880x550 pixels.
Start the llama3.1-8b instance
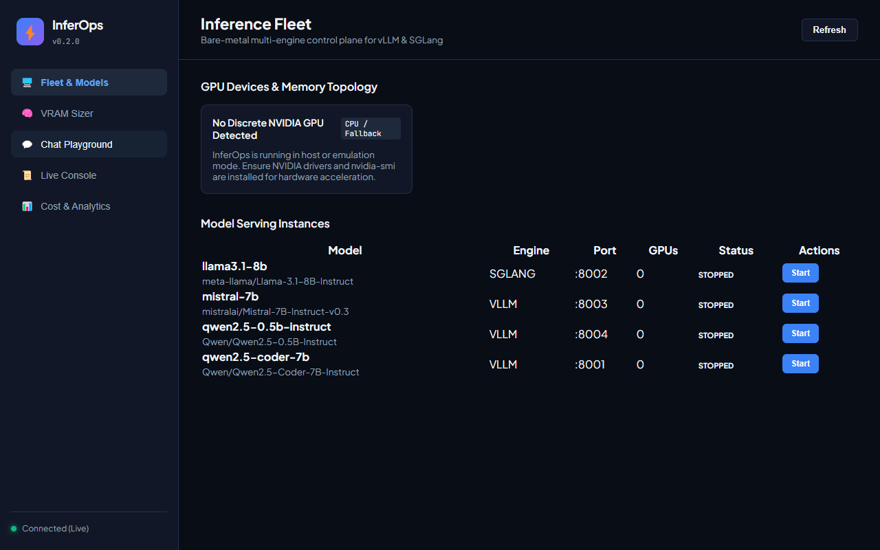click(800, 273)
